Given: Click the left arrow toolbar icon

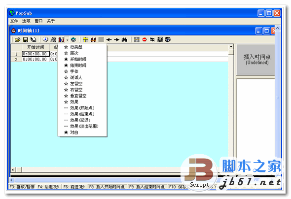Looking at the screenshot, I should (x=109, y=39).
